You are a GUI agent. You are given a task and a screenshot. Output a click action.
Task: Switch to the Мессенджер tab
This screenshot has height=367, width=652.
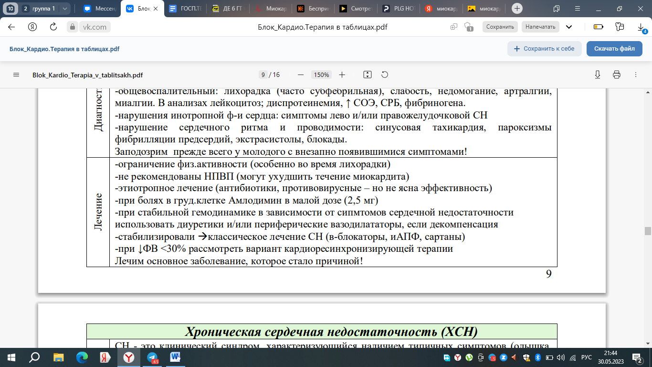(99, 9)
